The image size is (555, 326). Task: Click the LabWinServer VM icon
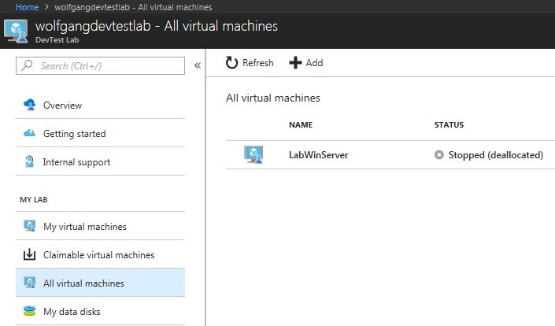(x=253, y=155)
